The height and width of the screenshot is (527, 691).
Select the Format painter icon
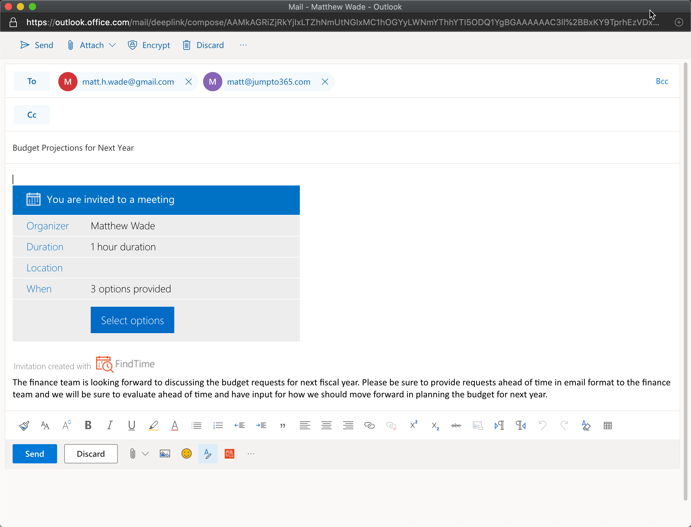[x=24, y=425]
